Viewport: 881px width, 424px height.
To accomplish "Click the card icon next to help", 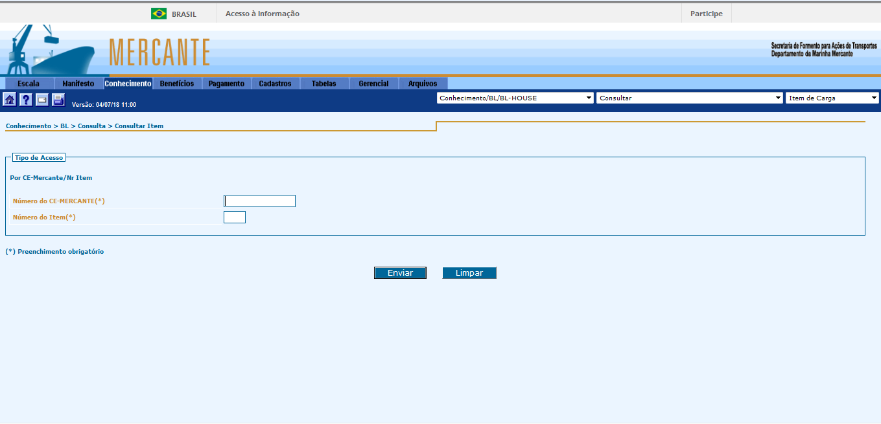I will pyautogui.click(x=42, y=100).
